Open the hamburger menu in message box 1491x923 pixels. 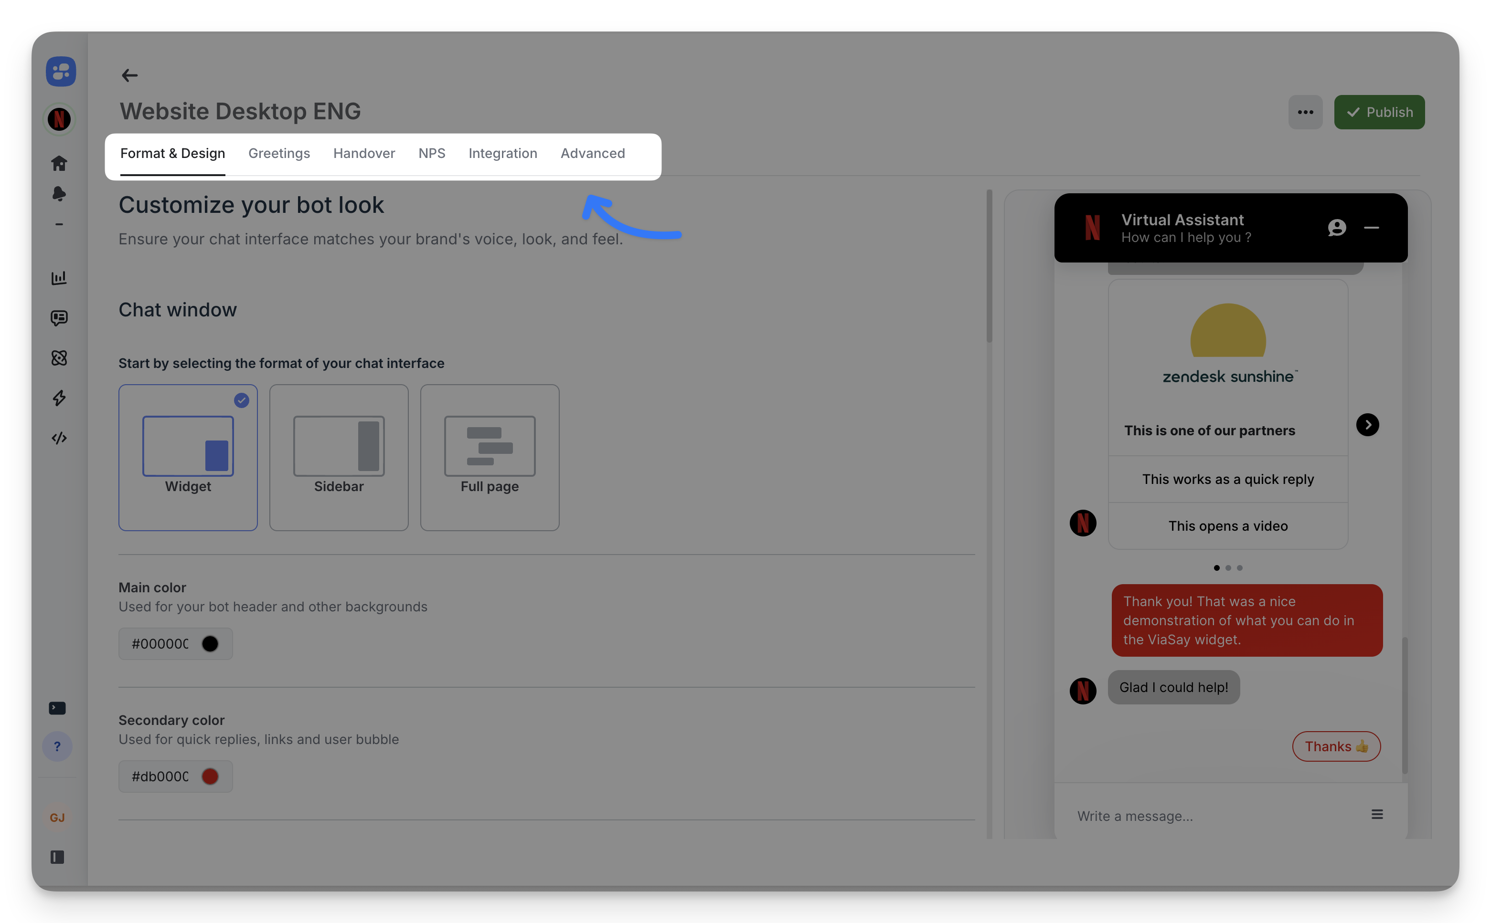1377,814
